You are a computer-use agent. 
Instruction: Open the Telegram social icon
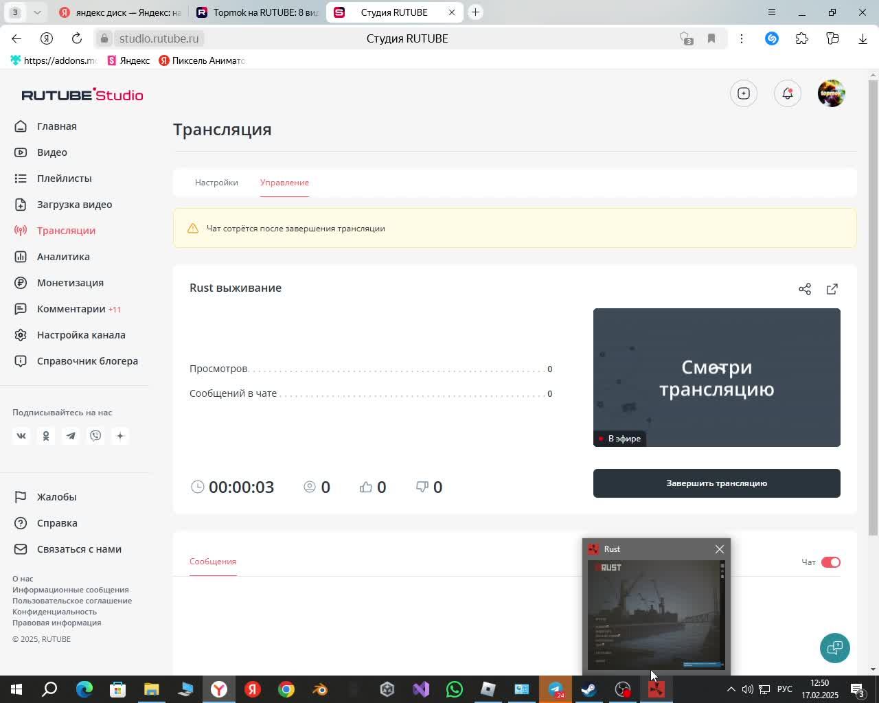point(71,436)
